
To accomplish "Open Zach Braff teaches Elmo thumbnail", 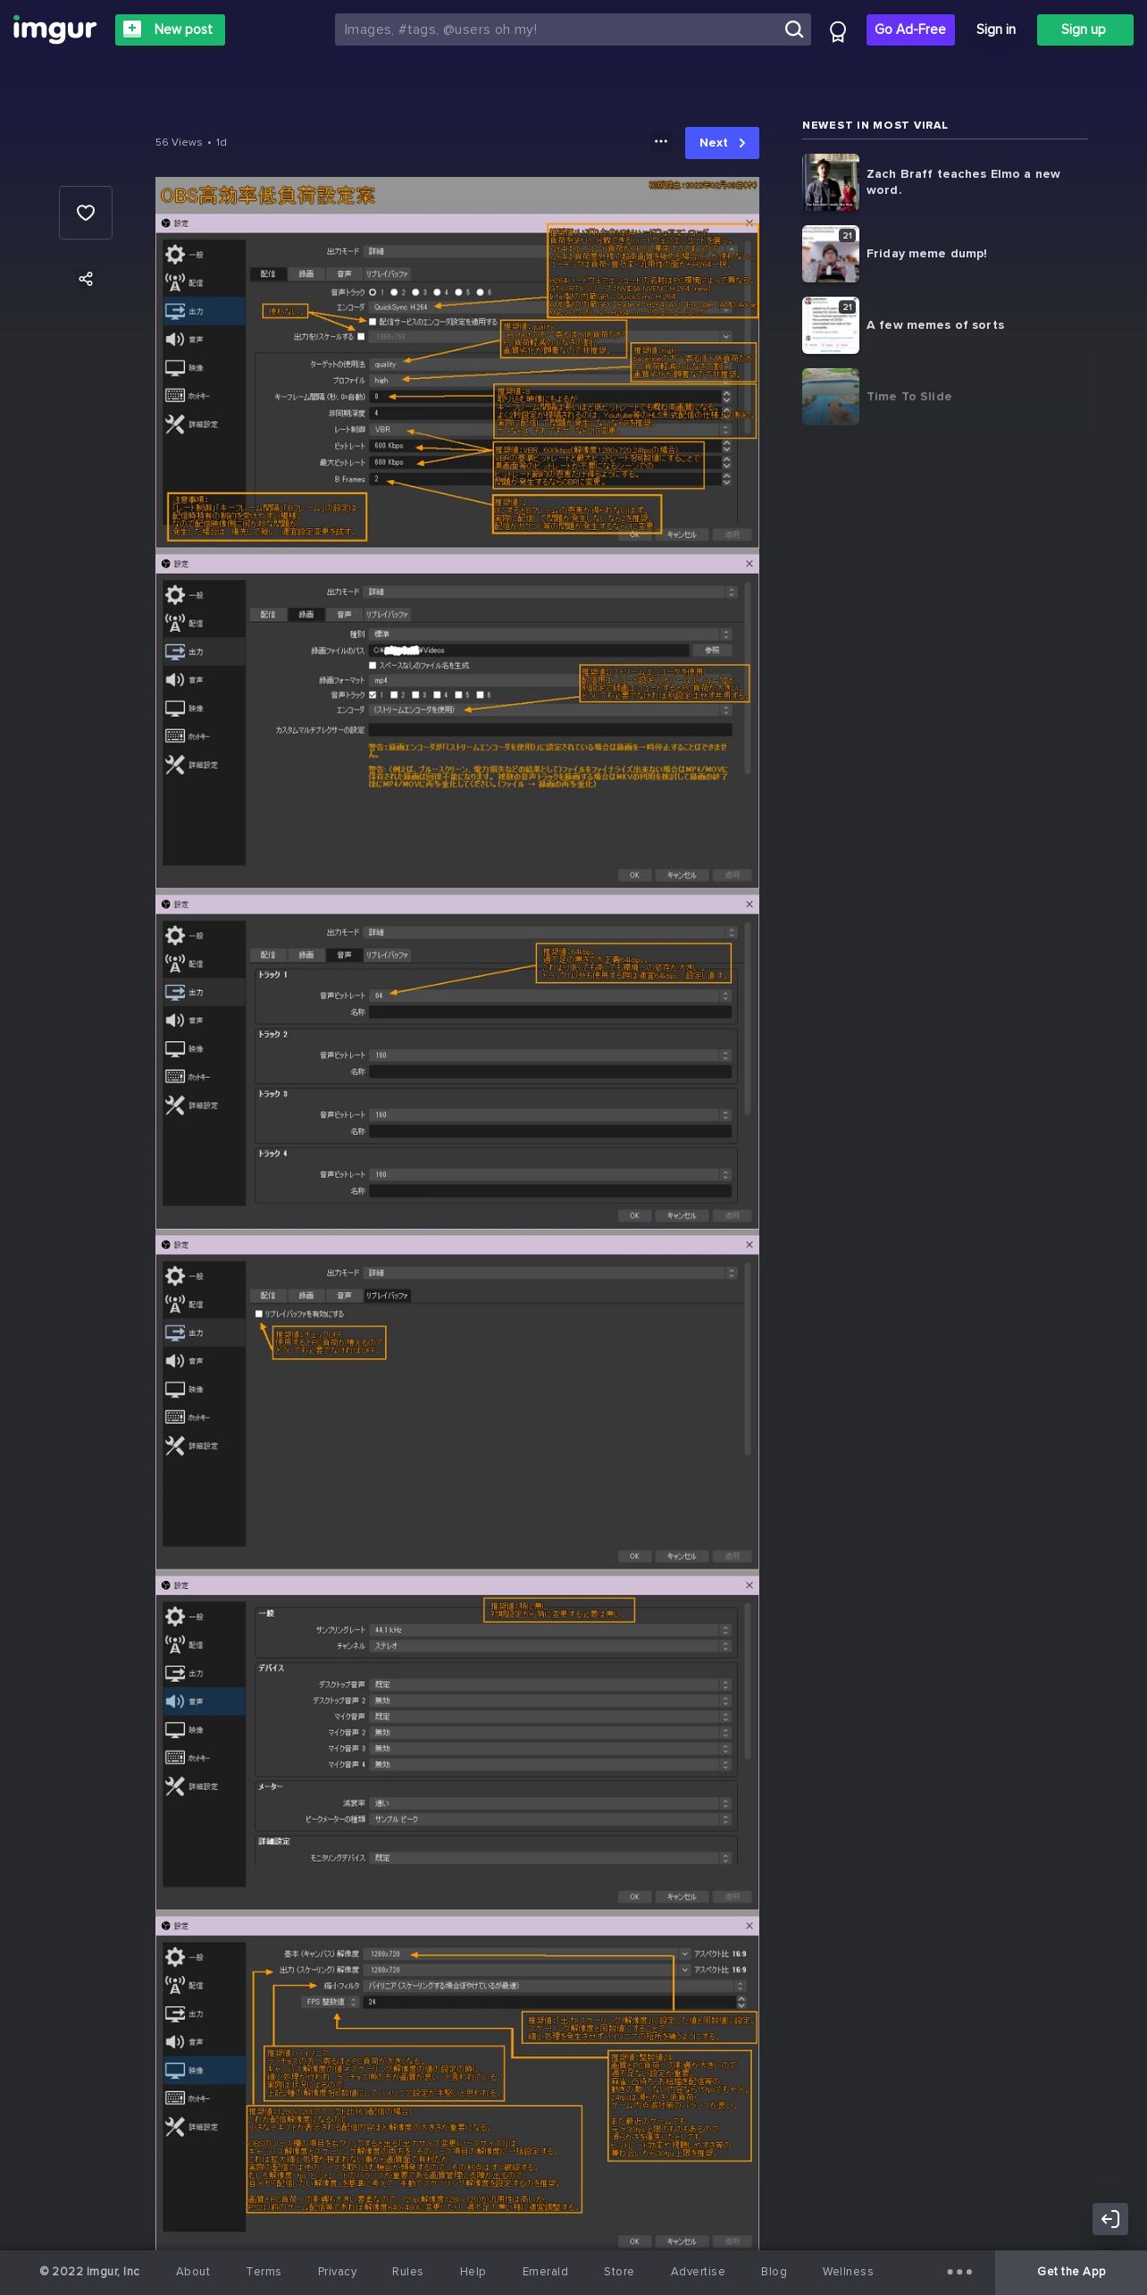I will pyautogui.click(x=831, y=182).
